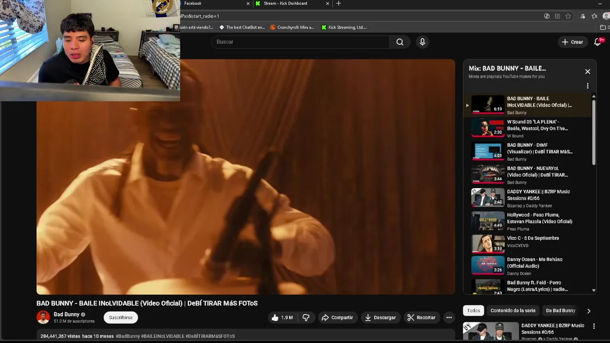Close the Mix playlist panel
This screenshot has width=610, height=343.
click(x=588, y=71)
